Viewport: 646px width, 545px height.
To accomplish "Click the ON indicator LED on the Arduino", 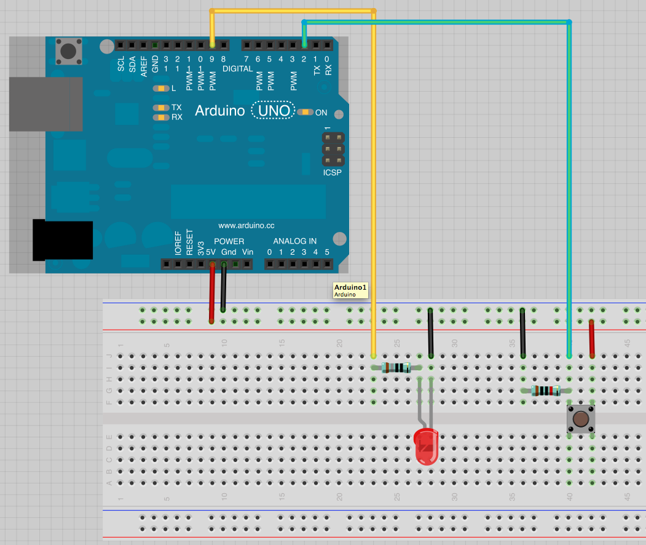I will pyautogui.click(x=304, y=113).
